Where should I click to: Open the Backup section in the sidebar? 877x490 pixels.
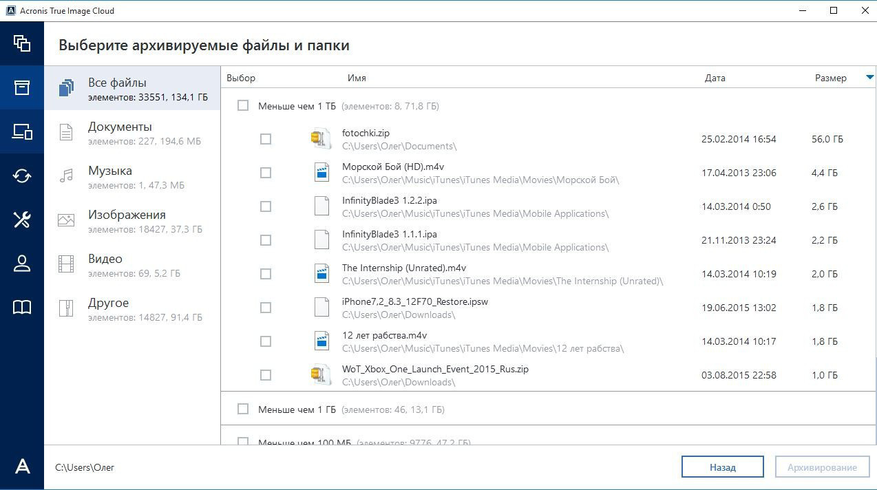22,43
